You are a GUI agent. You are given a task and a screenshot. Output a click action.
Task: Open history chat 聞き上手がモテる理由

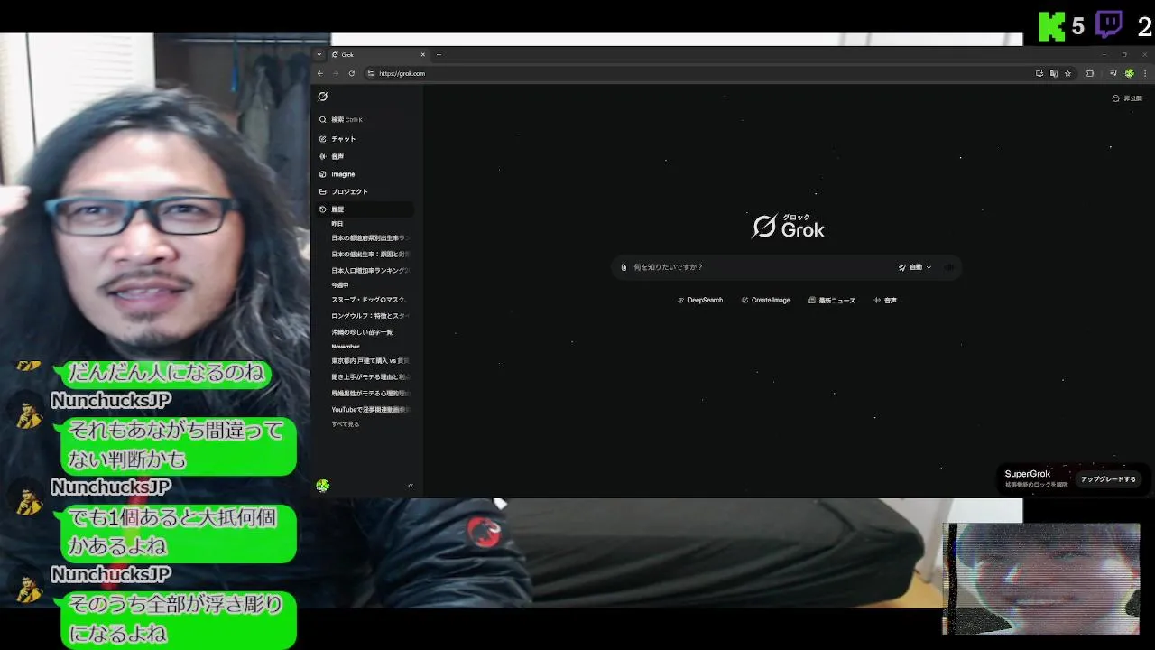[370, 377]
